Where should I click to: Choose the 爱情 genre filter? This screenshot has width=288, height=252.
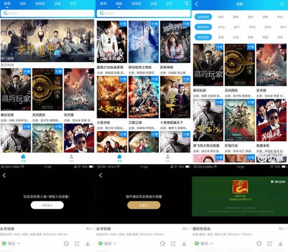pos(236,17)
